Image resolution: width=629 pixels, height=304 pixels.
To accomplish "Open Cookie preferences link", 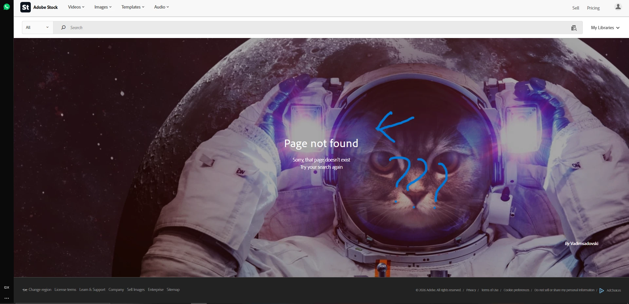I will [x=516, y=290].
